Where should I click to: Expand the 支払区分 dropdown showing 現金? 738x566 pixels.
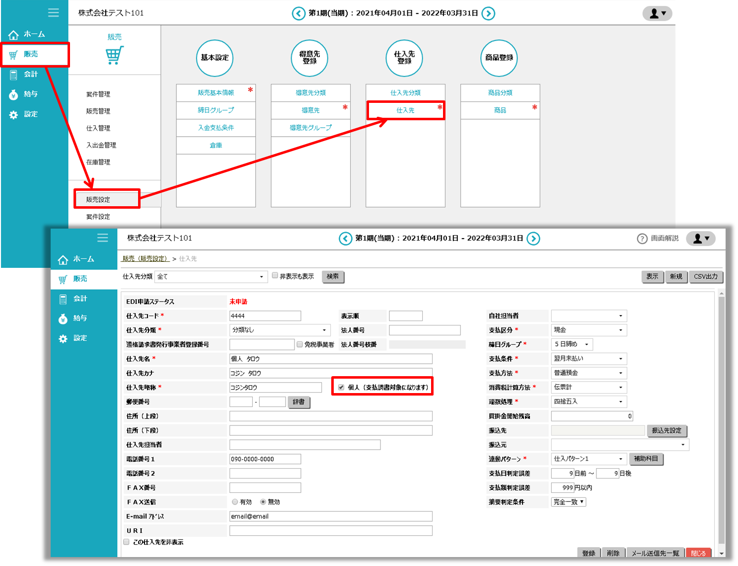tap(589, 330)
